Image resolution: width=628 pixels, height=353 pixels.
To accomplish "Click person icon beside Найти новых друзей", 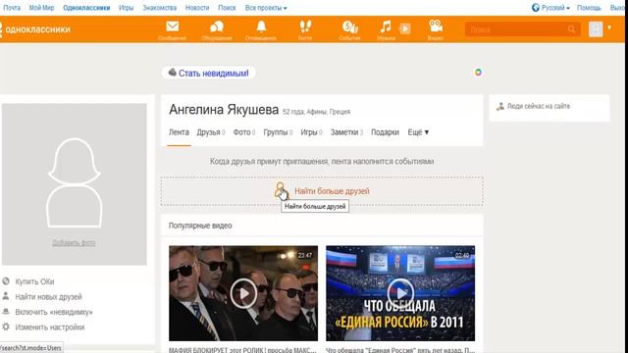I will tap(6, 296).
